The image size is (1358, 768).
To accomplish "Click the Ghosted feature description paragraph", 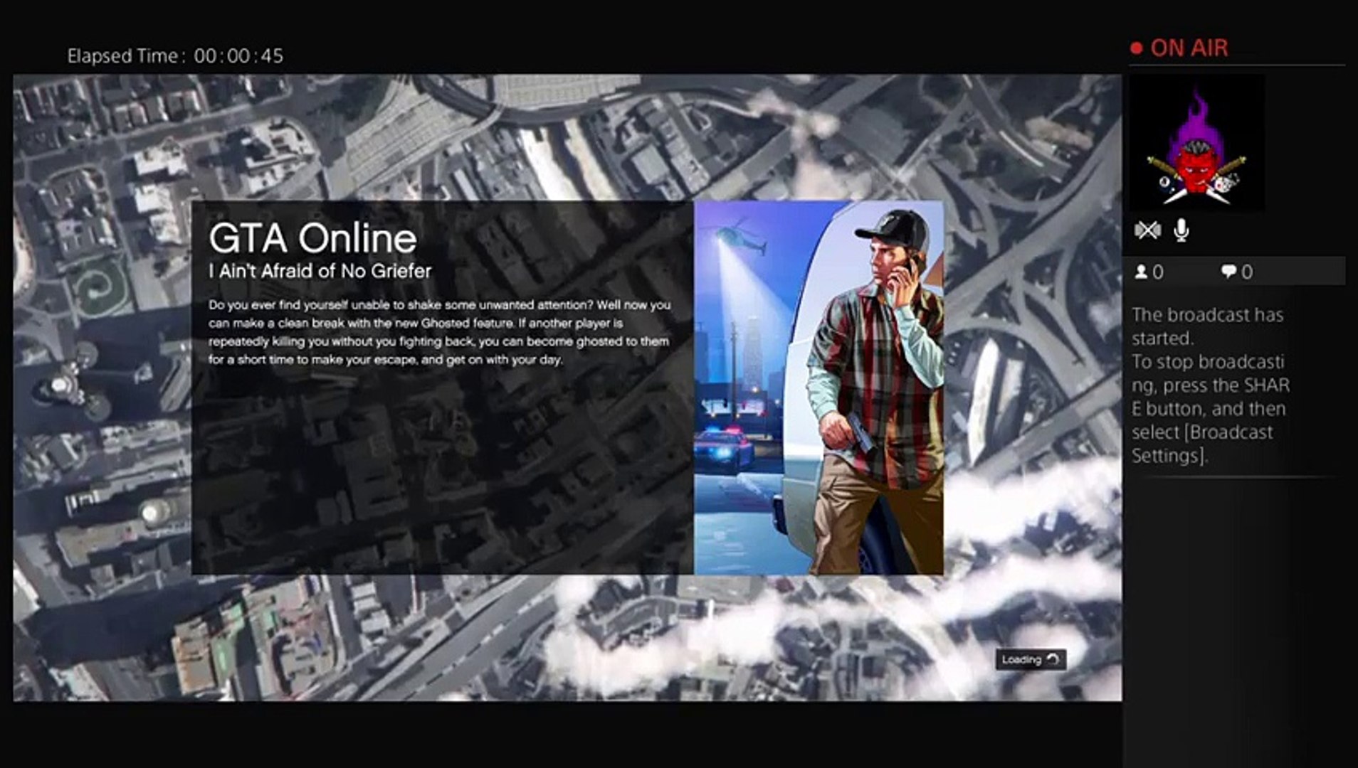I will [x=439, y=332].
